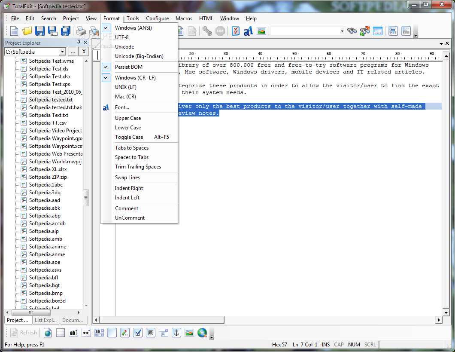
Task: Click the binoculars Find icon
Action: [352, 31]
